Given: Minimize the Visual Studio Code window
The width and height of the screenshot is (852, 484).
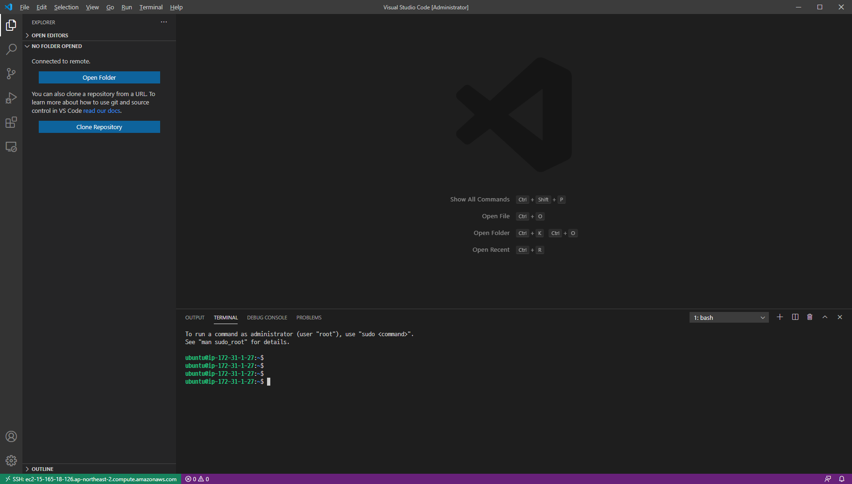Looking at the screenshot, I should (x=798, y=7).
